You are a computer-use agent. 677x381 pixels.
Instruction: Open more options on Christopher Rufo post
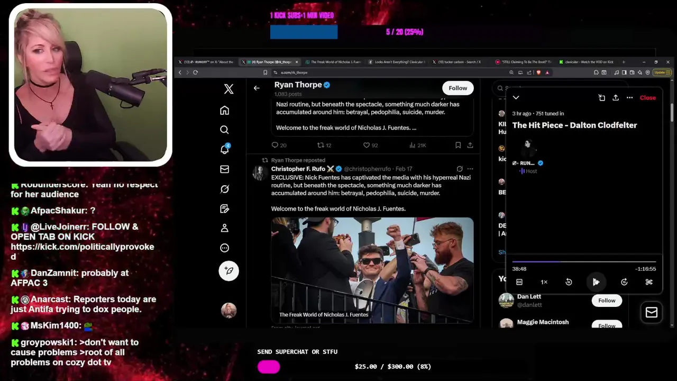click(470, 169)
